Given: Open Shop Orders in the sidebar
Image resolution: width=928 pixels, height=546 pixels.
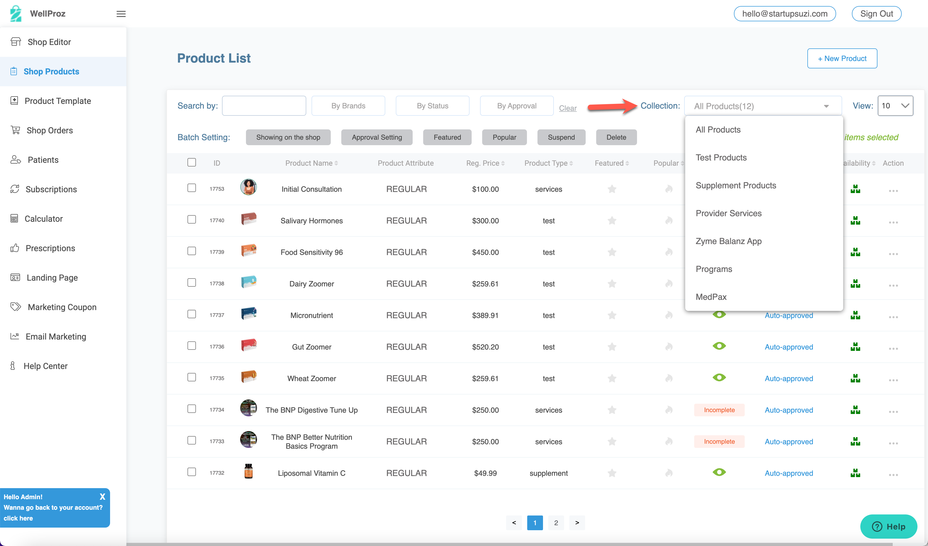Looking at the screenshot, I should 50,130.
